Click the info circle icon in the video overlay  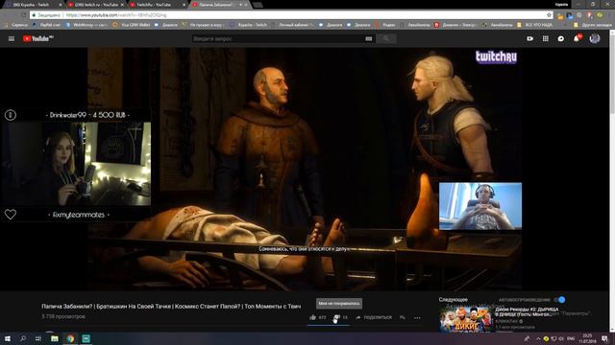click(x=11, y=115)
